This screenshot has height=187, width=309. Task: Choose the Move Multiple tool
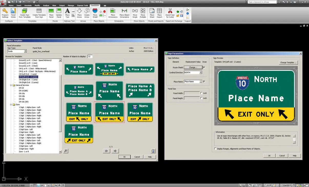(143, 13)
